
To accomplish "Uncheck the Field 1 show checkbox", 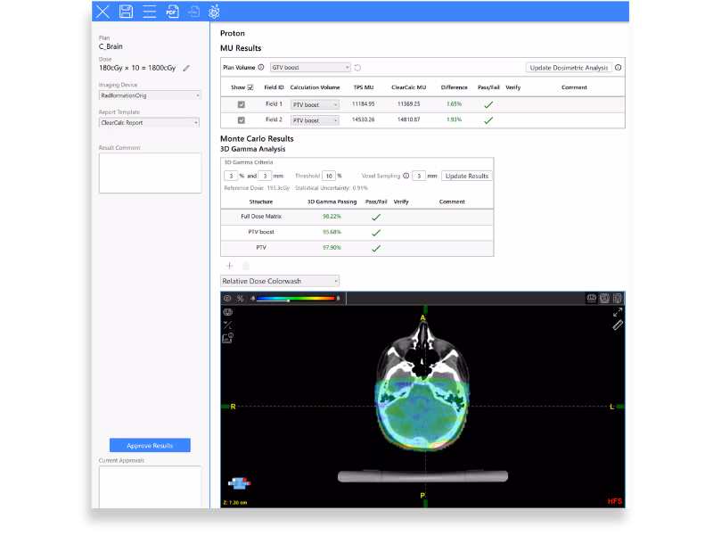I will coord(242,104).
